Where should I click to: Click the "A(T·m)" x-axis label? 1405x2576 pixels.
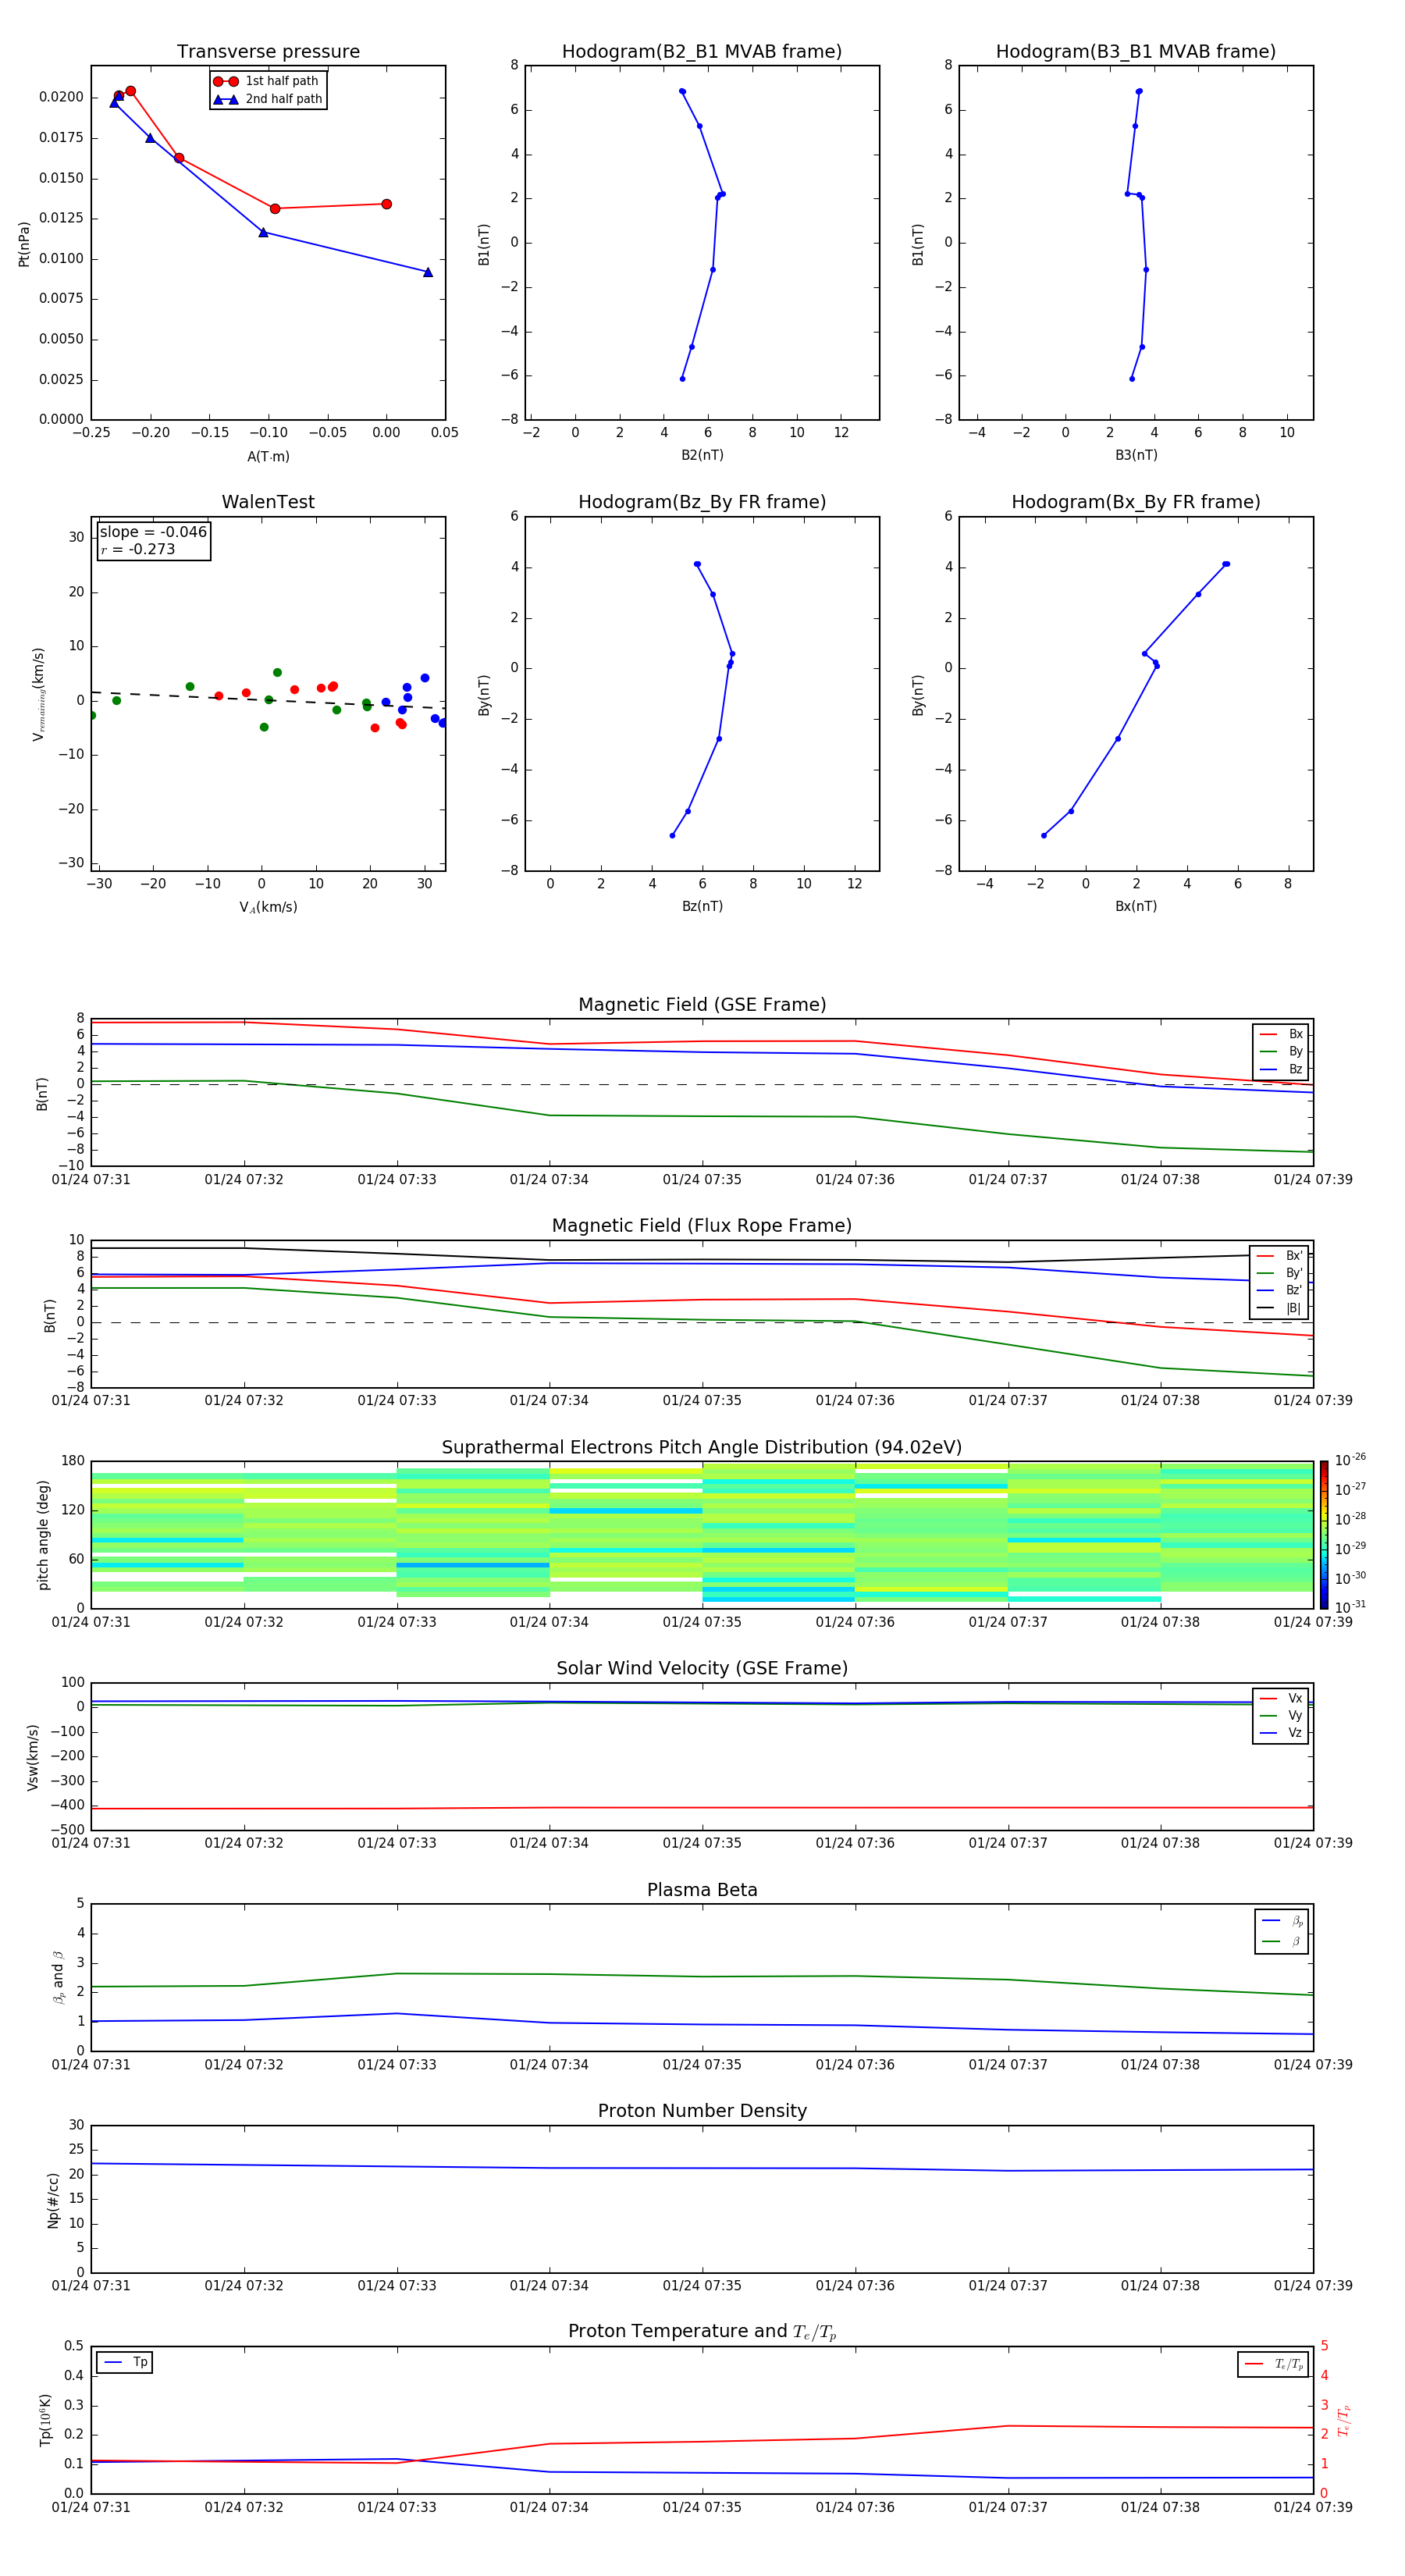(268, 457)
